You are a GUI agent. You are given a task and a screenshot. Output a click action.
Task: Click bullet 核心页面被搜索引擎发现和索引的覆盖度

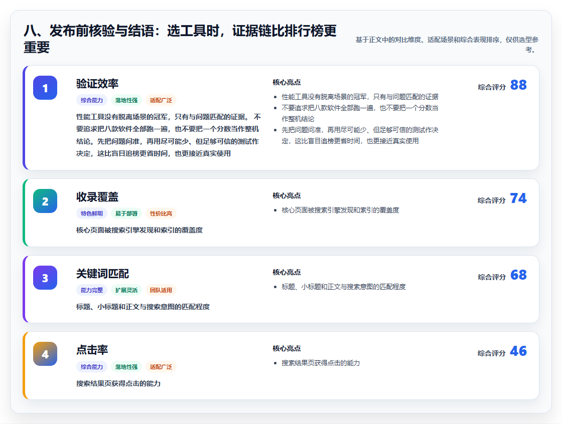341,210
